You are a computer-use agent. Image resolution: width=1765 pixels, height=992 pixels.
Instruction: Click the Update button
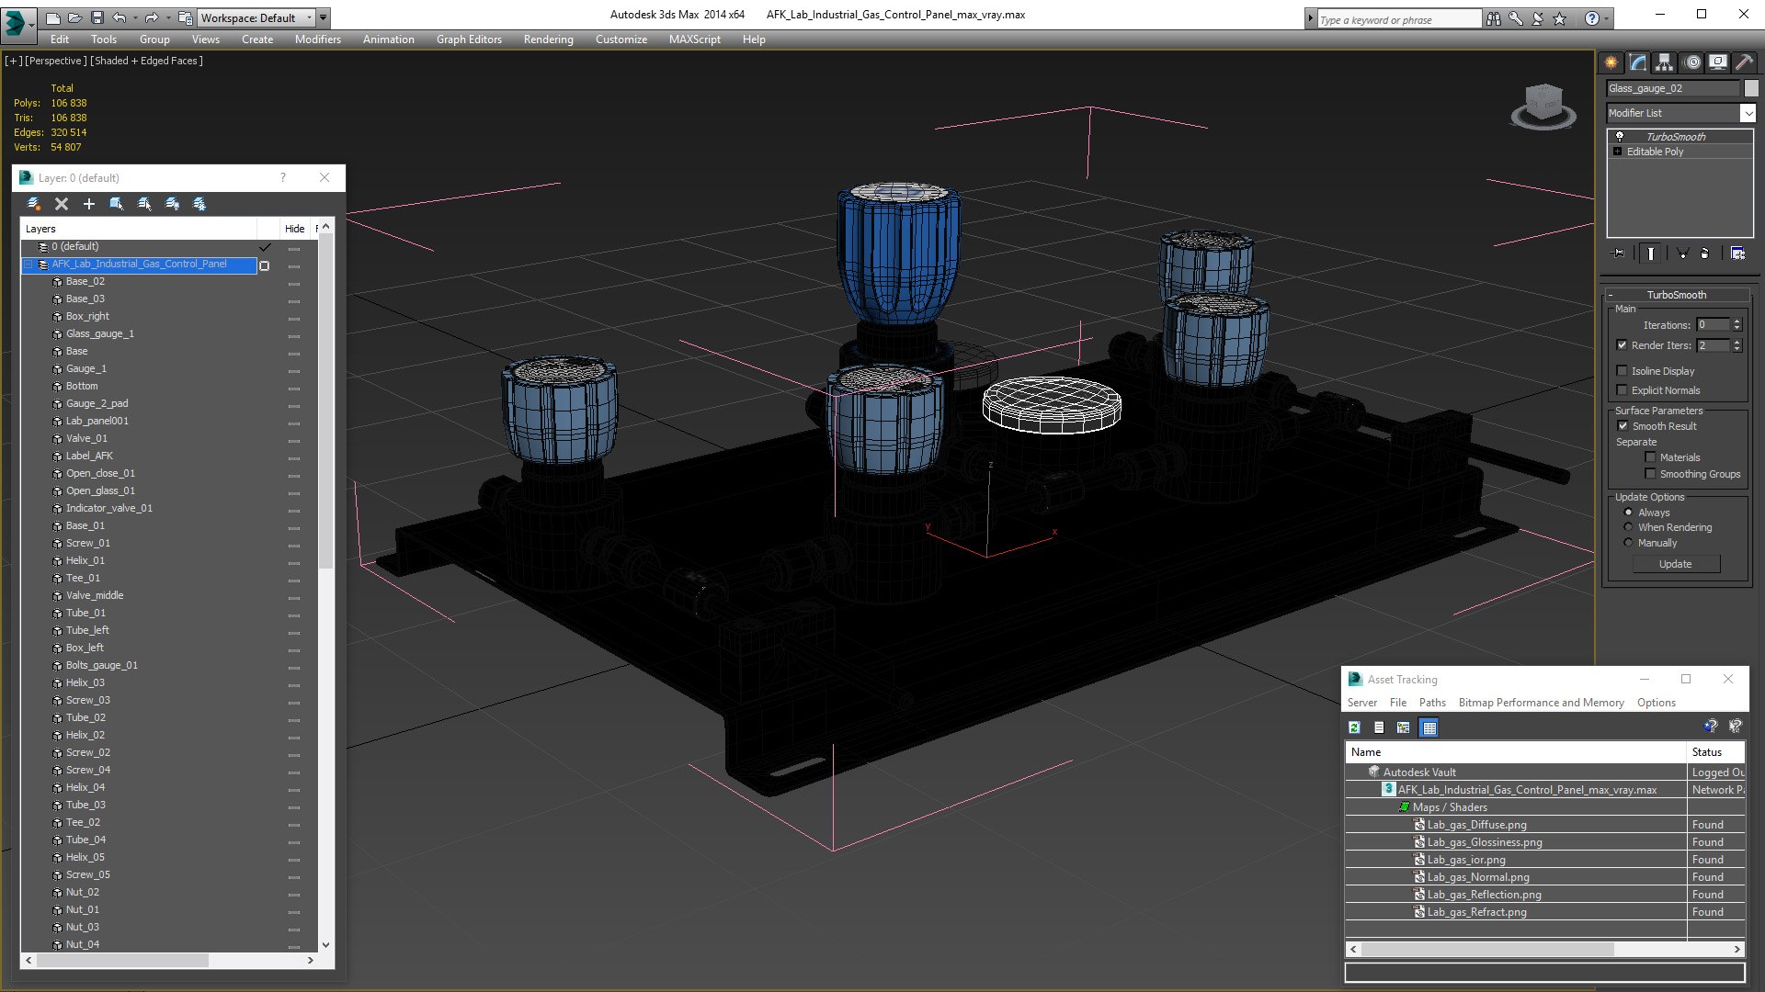click(x=1675, y=564)
